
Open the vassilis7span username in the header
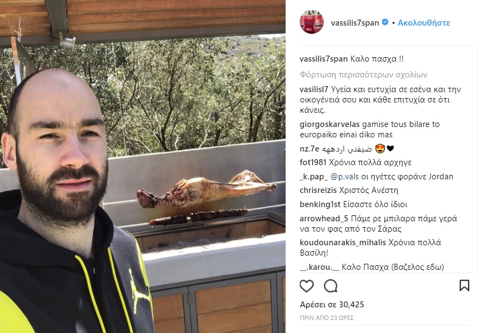[355, 23]
